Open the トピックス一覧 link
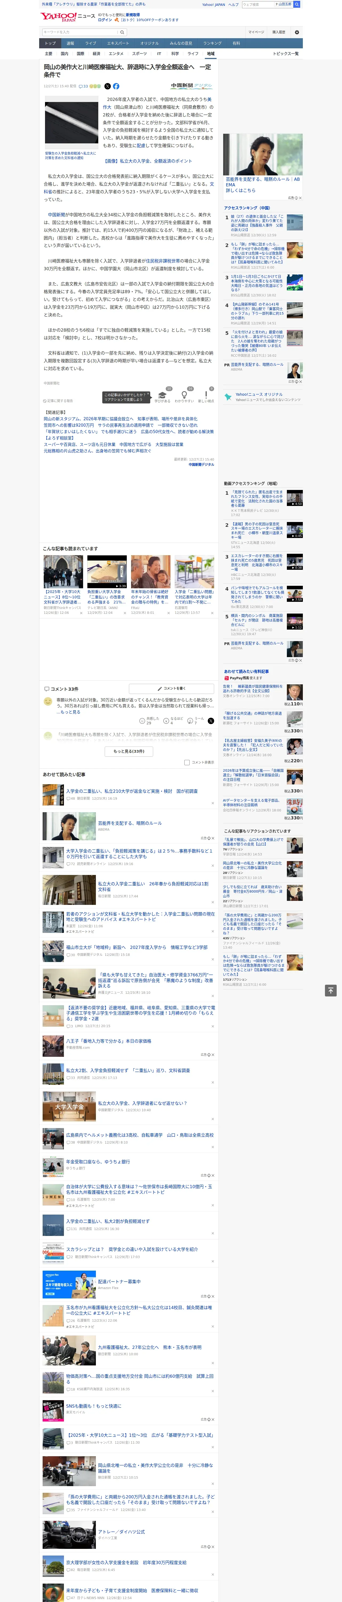 [286, 53]
